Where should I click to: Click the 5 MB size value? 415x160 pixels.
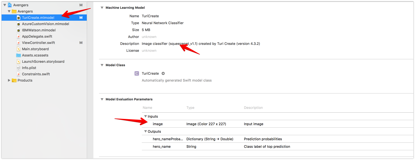[146, 30]
